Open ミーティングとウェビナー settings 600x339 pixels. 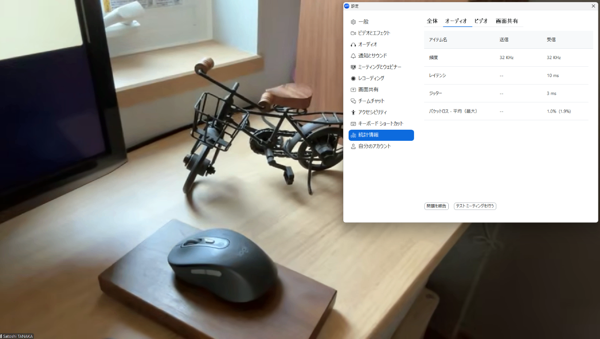381,67
